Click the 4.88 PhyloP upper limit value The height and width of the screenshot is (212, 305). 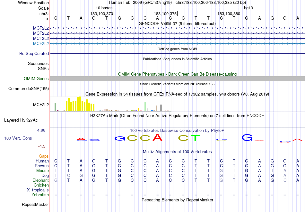point(41,130)
